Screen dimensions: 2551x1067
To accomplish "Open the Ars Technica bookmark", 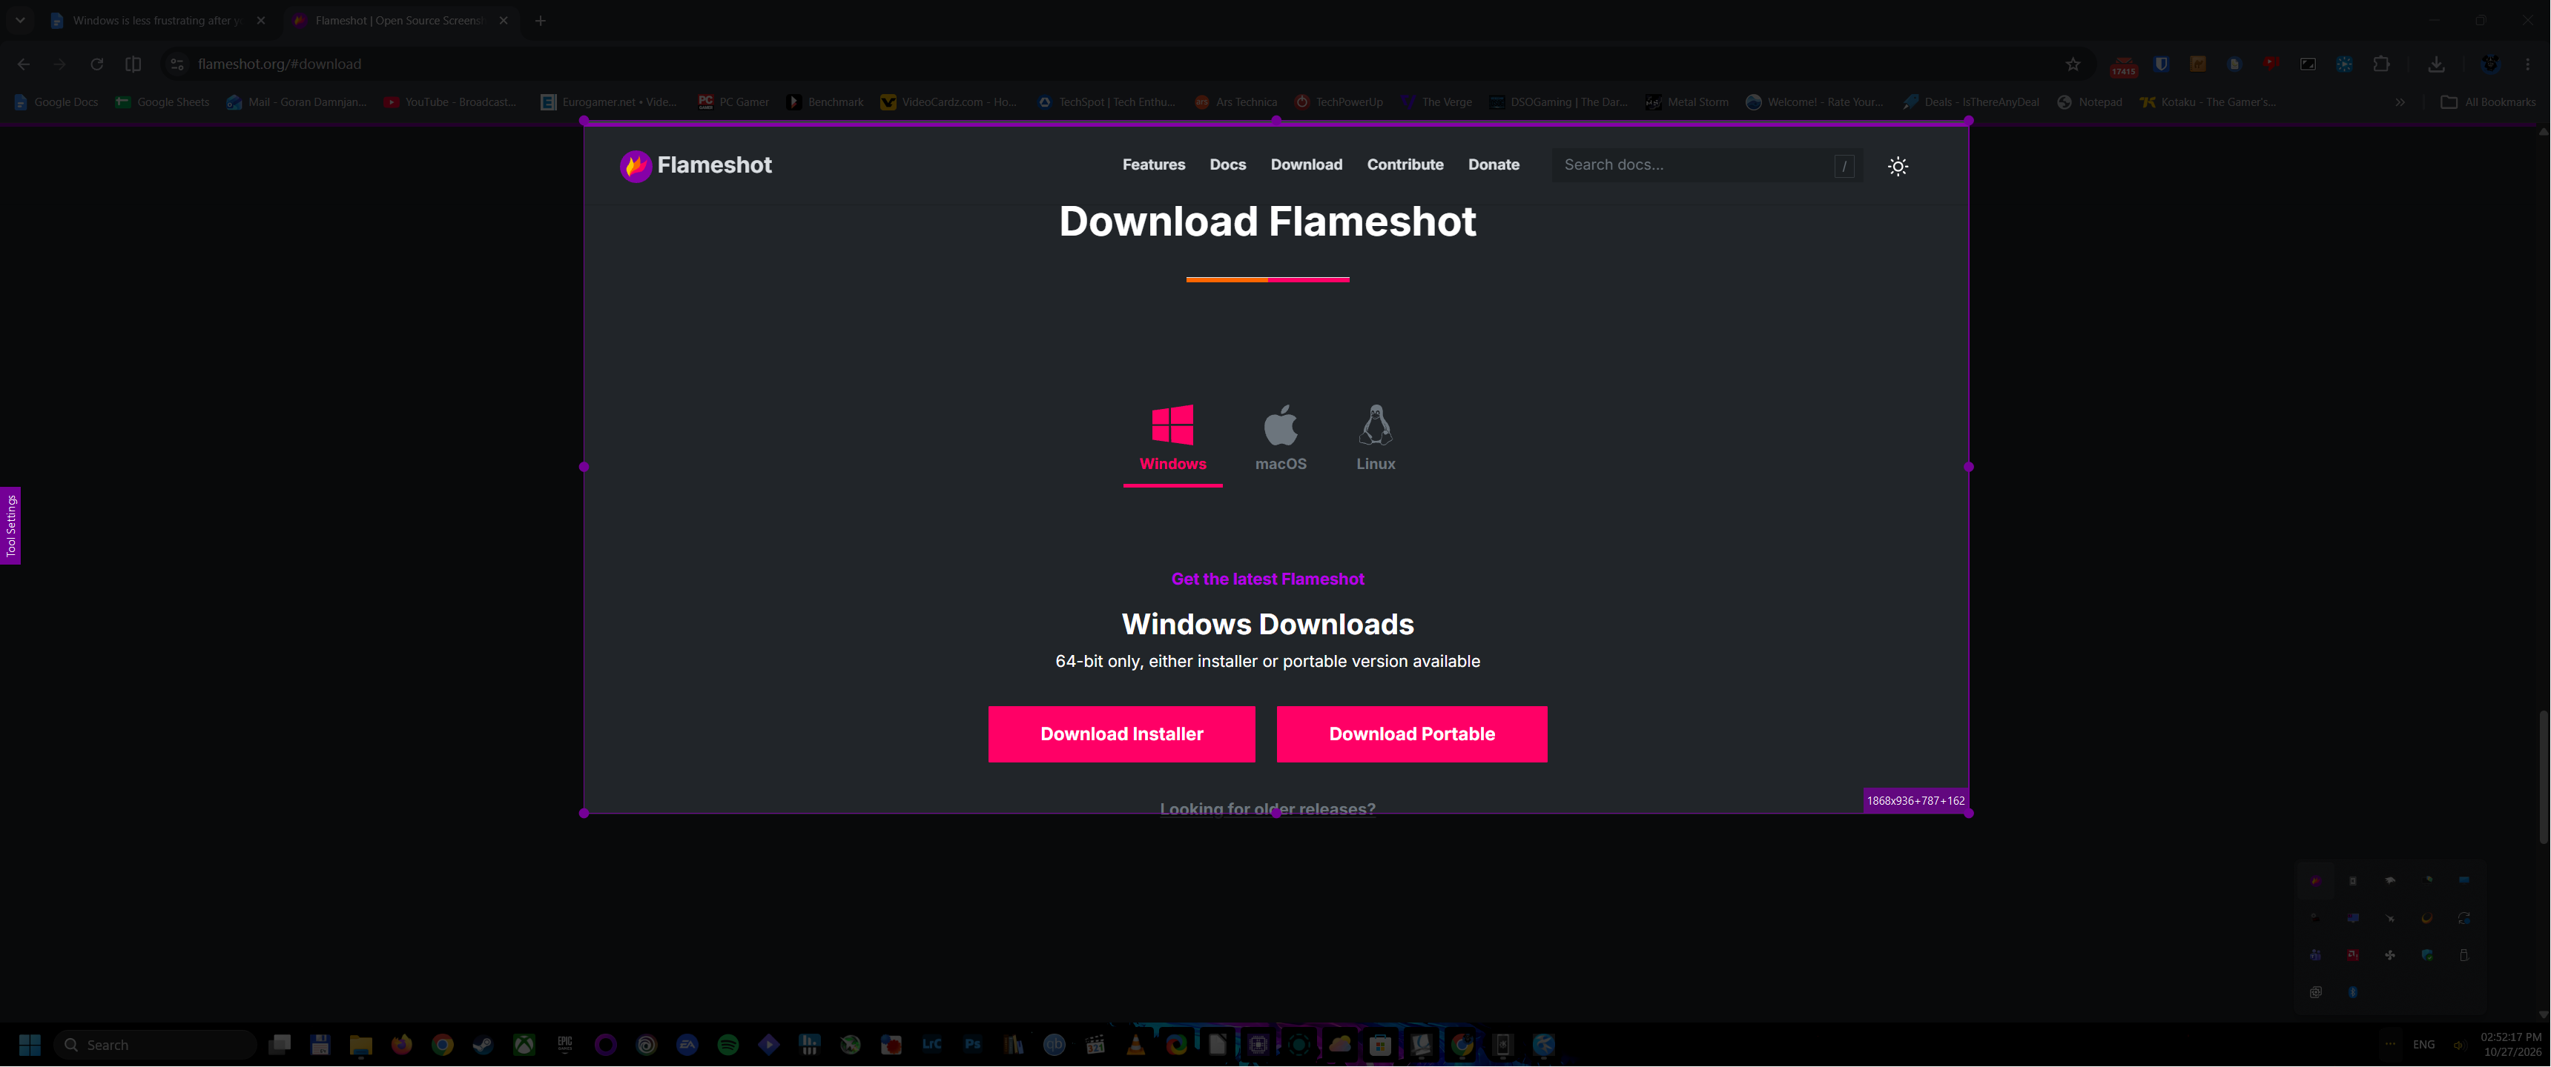I will pos(1236,102).
